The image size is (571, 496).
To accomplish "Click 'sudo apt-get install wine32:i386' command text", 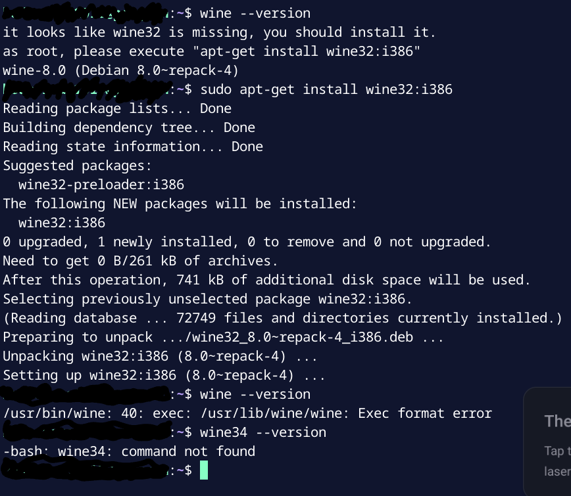I will pos(326,89).
